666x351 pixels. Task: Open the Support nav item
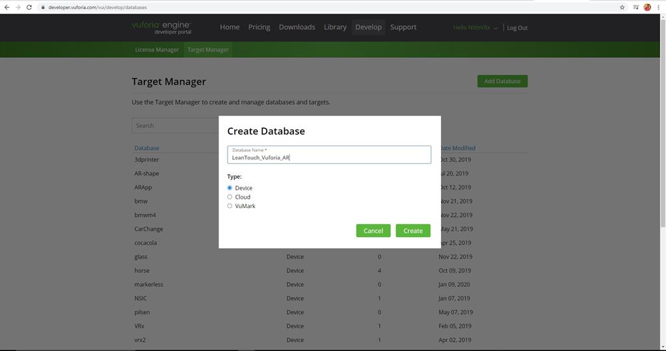click(x=403, y=27)
